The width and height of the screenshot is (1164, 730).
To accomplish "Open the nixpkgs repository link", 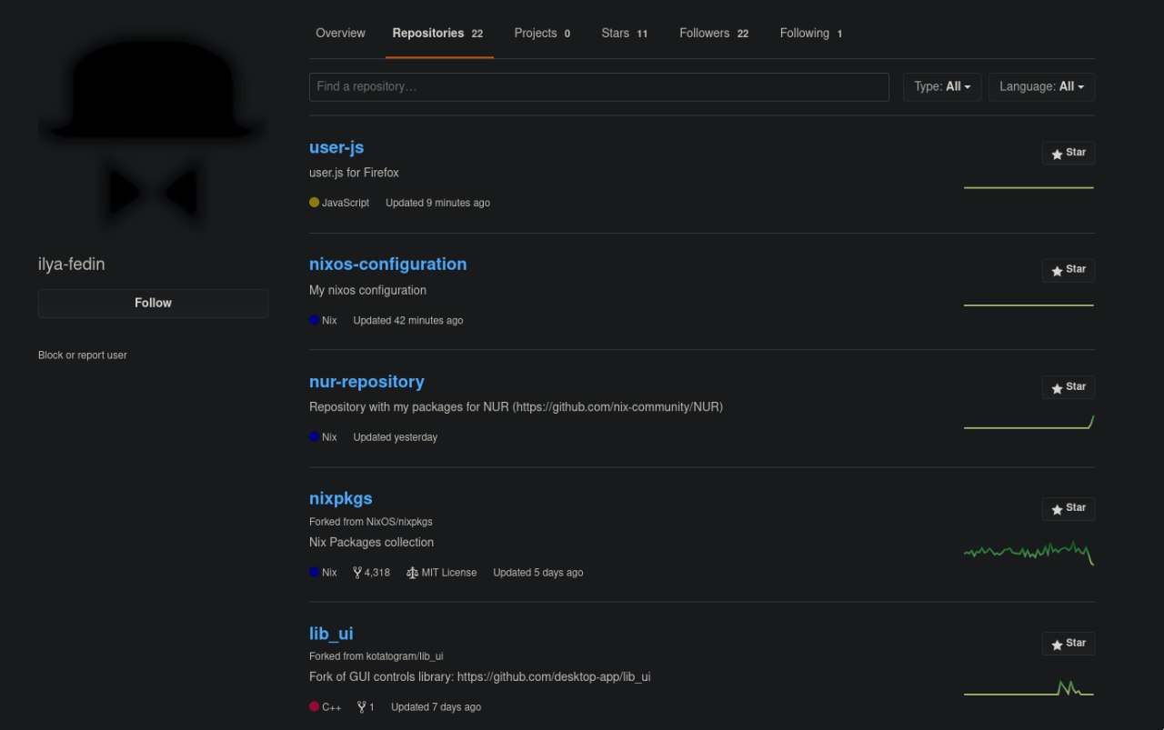I will click(341, 498).
